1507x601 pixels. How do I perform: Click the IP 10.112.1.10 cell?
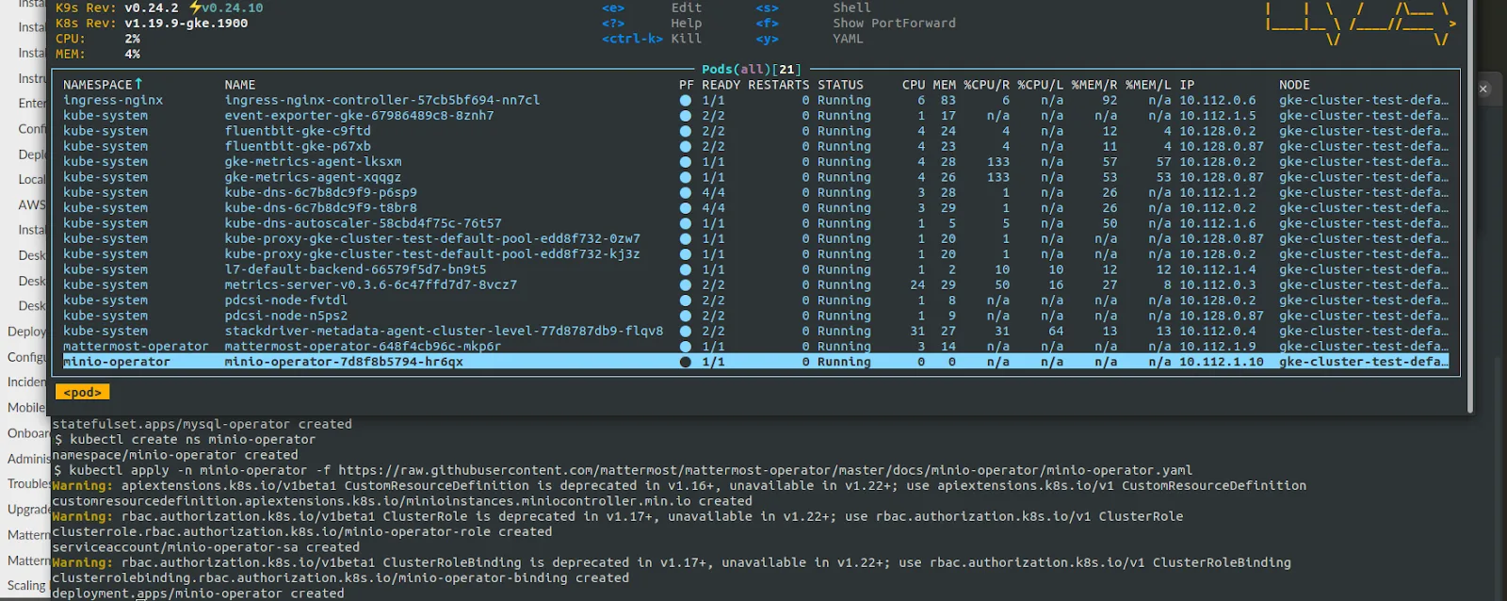point(1222,362)
